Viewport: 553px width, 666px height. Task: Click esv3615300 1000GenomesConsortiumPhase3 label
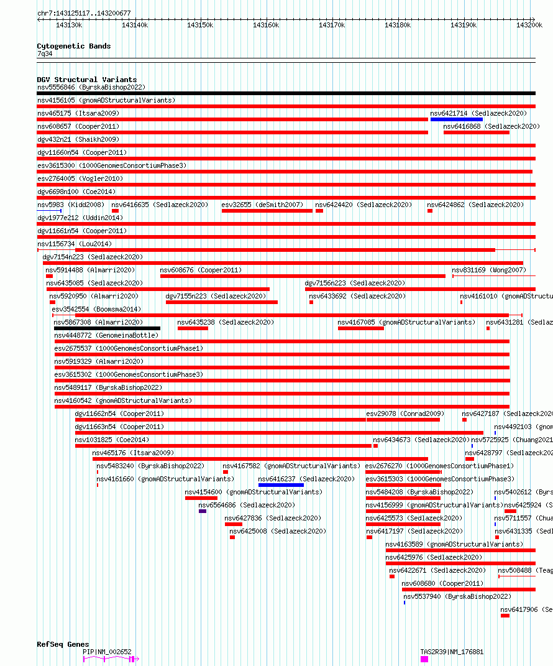coord(112,165)
